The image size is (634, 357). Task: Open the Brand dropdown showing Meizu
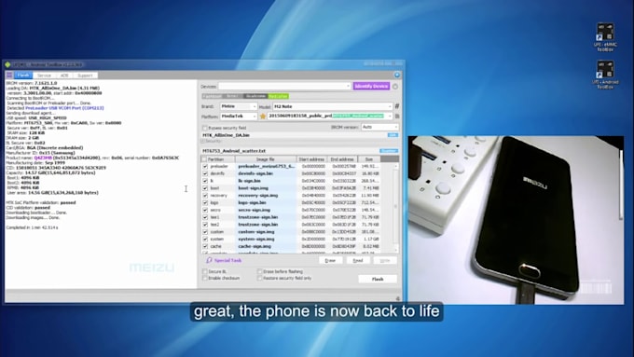pos(239,106)
